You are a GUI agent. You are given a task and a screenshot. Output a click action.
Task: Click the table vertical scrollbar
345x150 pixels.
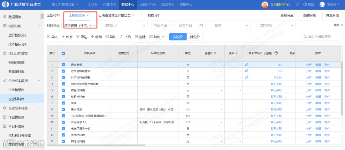[341, 88]
